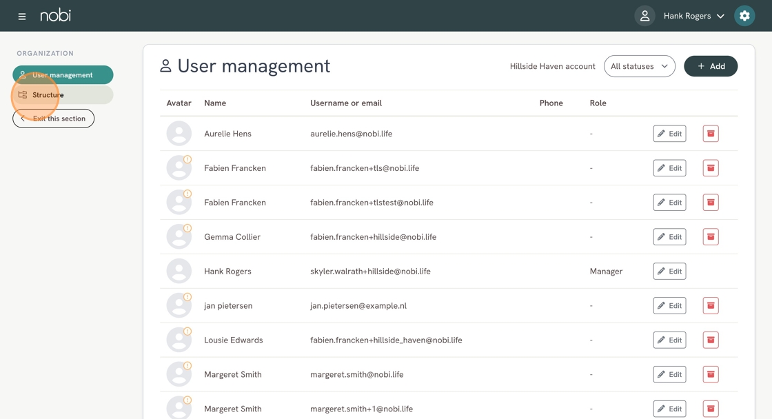Click Exit this section button
This screenshot has height=419, width=772.
[x=53, y=118]
